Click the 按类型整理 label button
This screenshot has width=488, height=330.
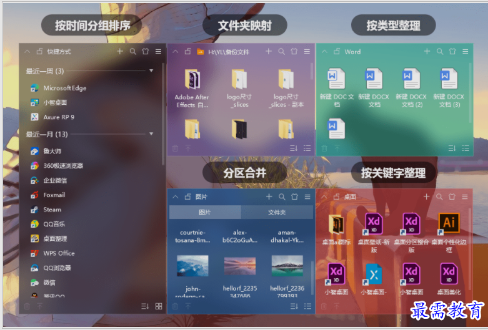(394, 25)
